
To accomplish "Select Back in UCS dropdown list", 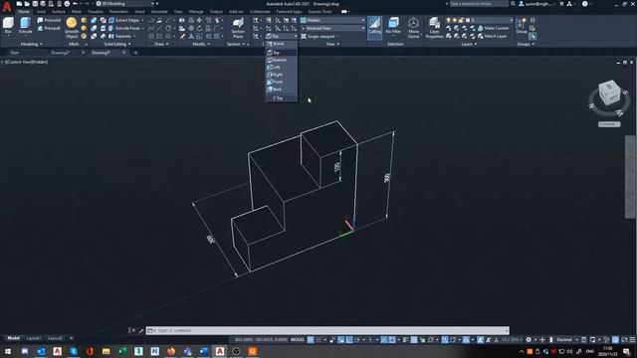I will 282,89.
